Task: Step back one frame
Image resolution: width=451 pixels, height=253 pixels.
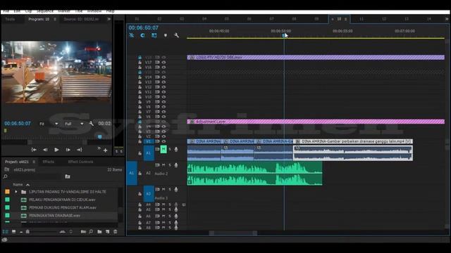Action: coord(45,150)
